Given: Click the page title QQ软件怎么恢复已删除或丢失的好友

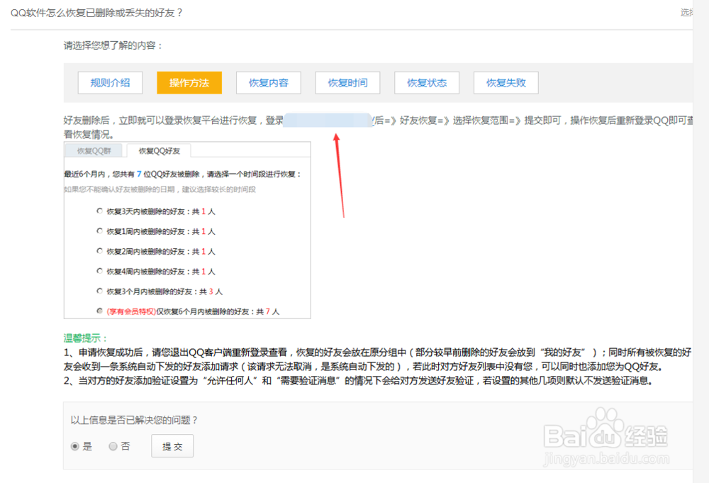Looking at the screenshot, I should pyautogui.click(x=96, y=13).
